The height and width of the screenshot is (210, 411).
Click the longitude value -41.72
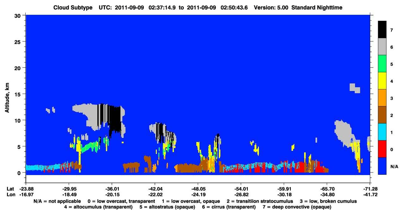coord(370,194)
